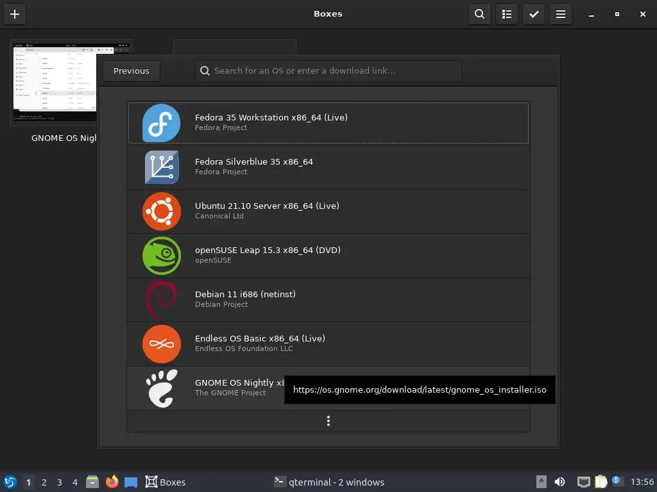
Task: Select the GNOME OS Nightly entry
Action: coord(328,388)
